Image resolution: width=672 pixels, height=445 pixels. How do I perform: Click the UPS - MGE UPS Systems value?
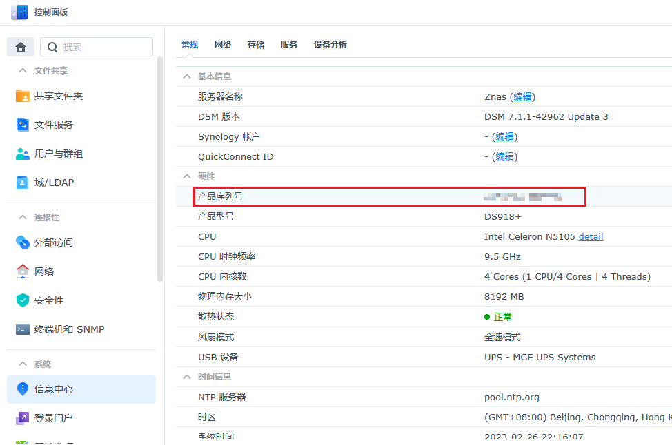point(540,358)
